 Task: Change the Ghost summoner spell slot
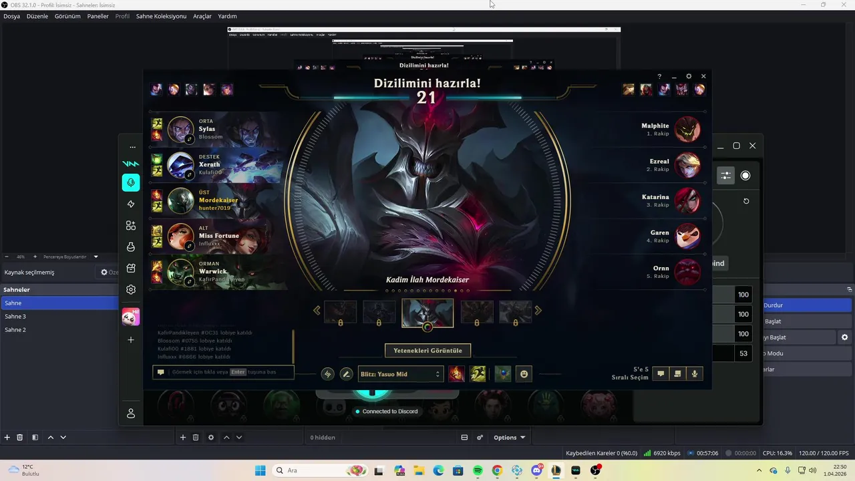(478, 374)
